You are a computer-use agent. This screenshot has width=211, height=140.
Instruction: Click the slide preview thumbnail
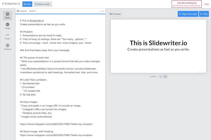point(159,46)
